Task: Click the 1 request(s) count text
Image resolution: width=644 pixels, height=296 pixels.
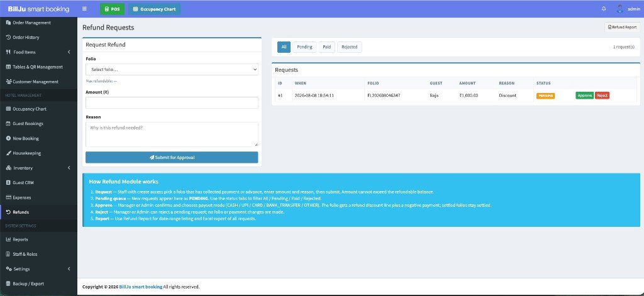Action: 624,47
